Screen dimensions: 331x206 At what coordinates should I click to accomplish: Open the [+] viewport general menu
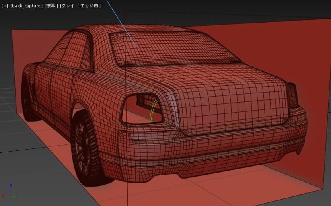[x=5, y=6]
